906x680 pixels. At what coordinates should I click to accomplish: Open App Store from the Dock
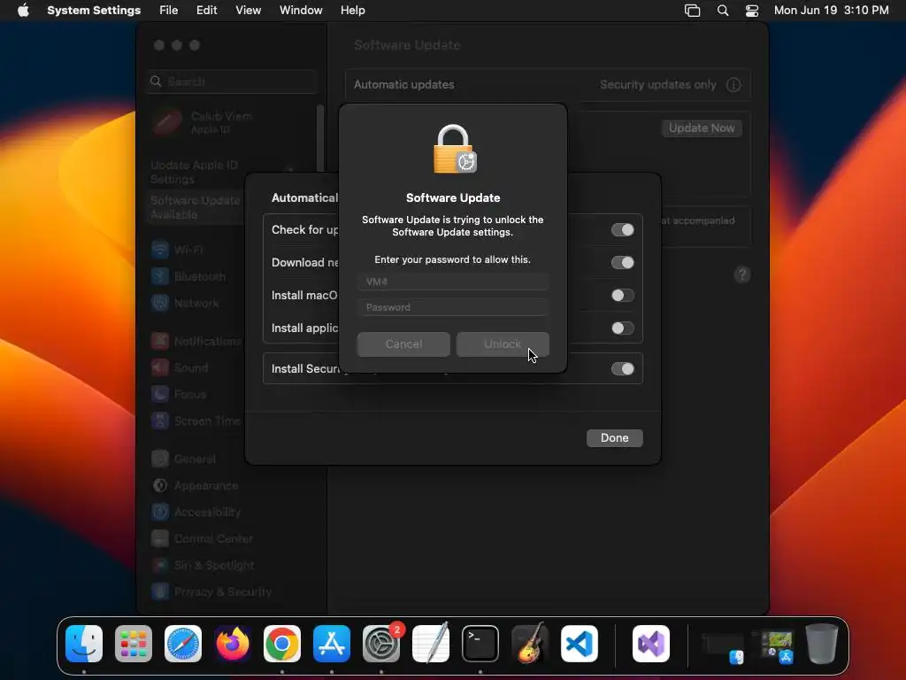click(332, 644)
